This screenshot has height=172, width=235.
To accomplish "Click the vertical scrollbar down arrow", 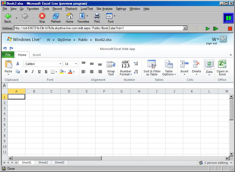I will point(231,154).
